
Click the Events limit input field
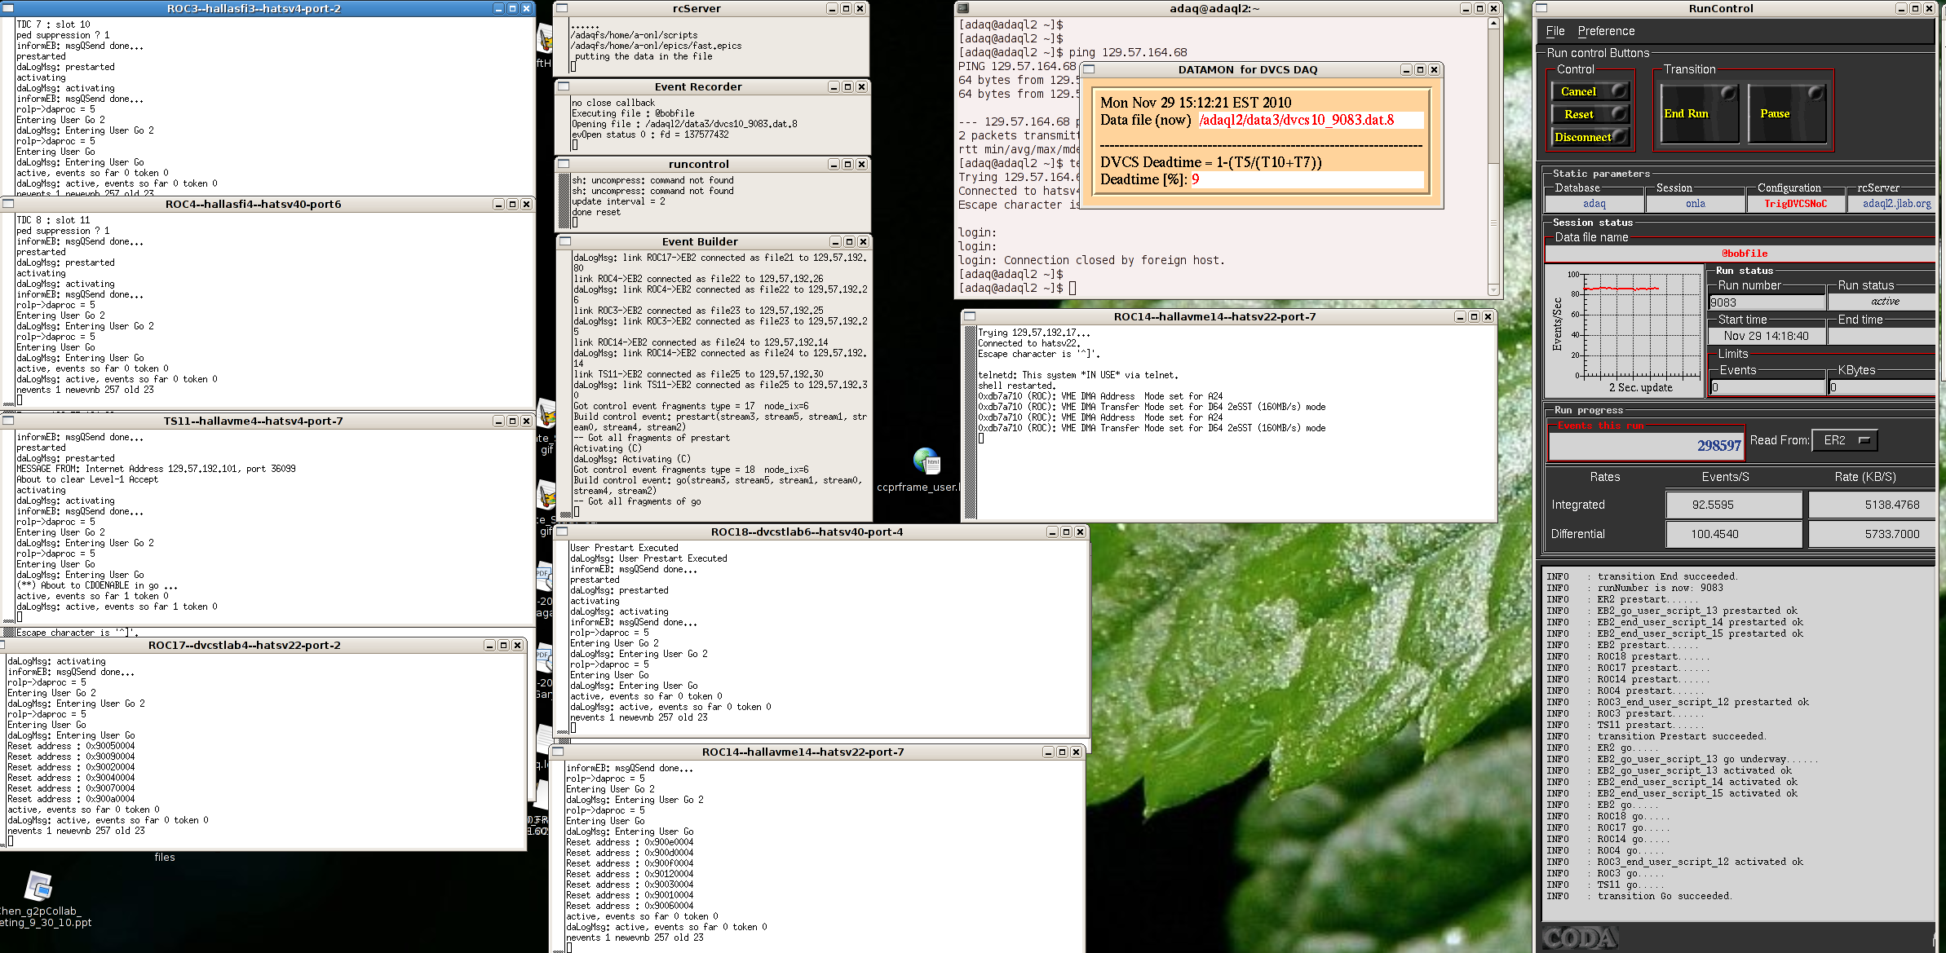point(1767,387)
